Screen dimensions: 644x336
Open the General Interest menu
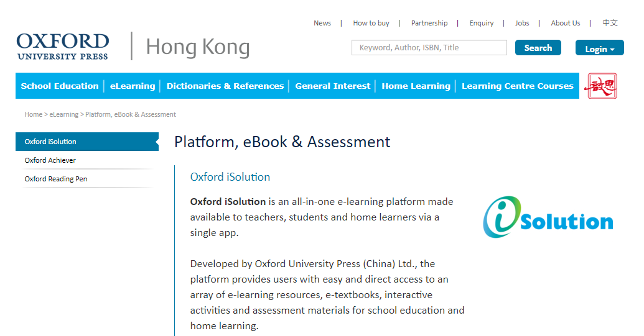click(x=333, y=86)
